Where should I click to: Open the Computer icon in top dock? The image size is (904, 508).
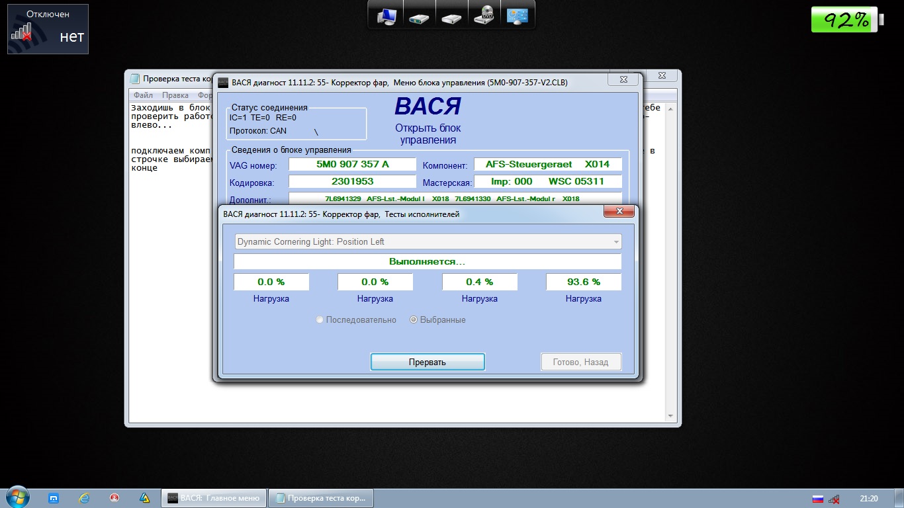tap(386, 15)
